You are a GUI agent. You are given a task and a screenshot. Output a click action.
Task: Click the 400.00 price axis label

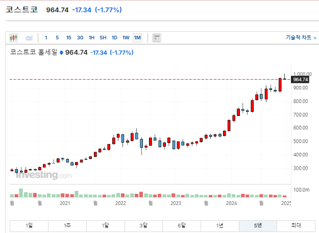pos(301,155)
